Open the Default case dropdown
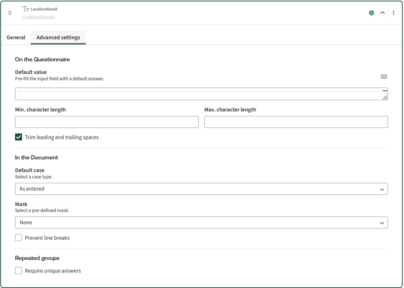 point(201,189)
